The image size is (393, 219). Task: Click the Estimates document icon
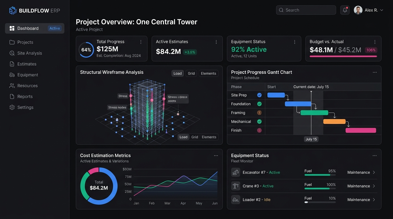pos(12,64)
